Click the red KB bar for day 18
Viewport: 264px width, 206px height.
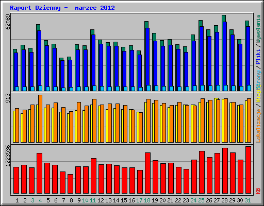[147, 173]
